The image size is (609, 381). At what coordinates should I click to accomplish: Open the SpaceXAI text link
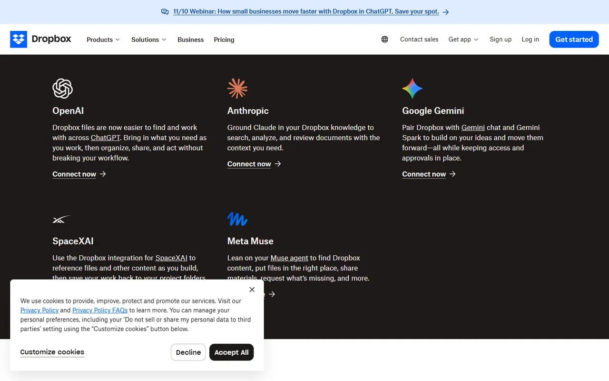tap(171, 258)
